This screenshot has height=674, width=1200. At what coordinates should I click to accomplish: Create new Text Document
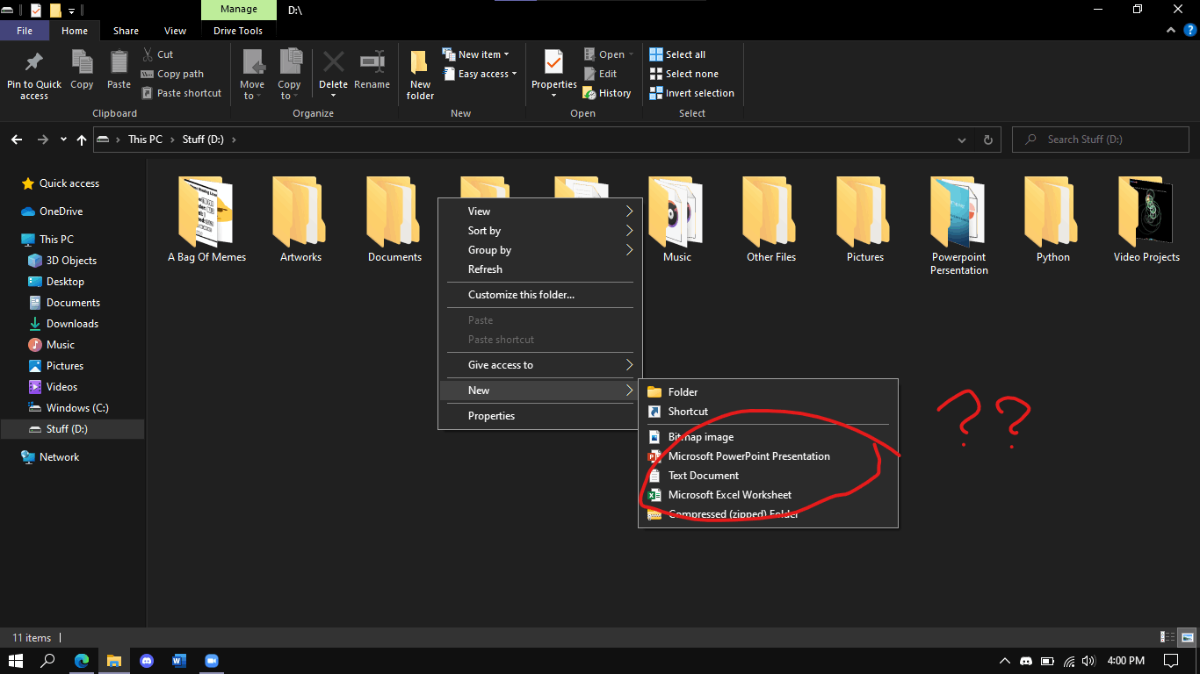tap(768, 476)
